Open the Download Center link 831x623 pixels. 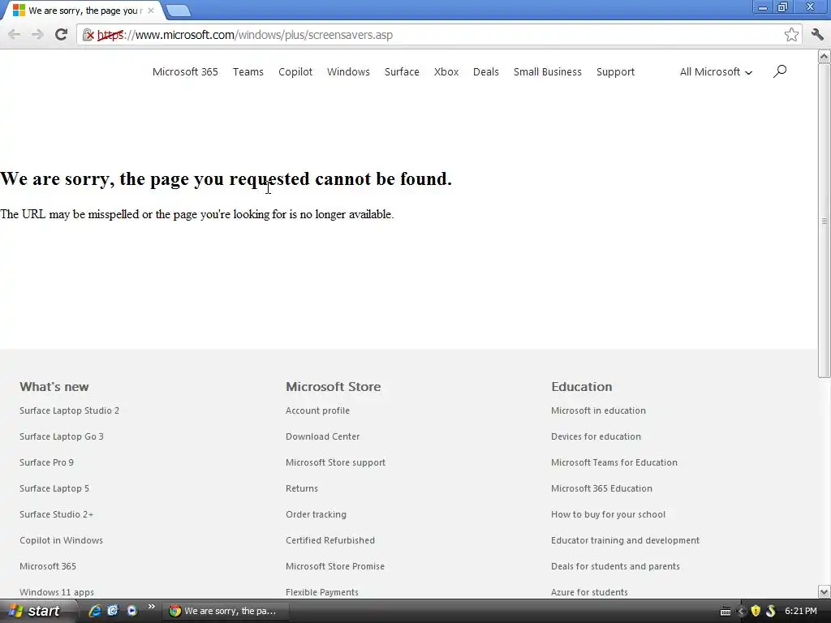[x=322, y=436]
